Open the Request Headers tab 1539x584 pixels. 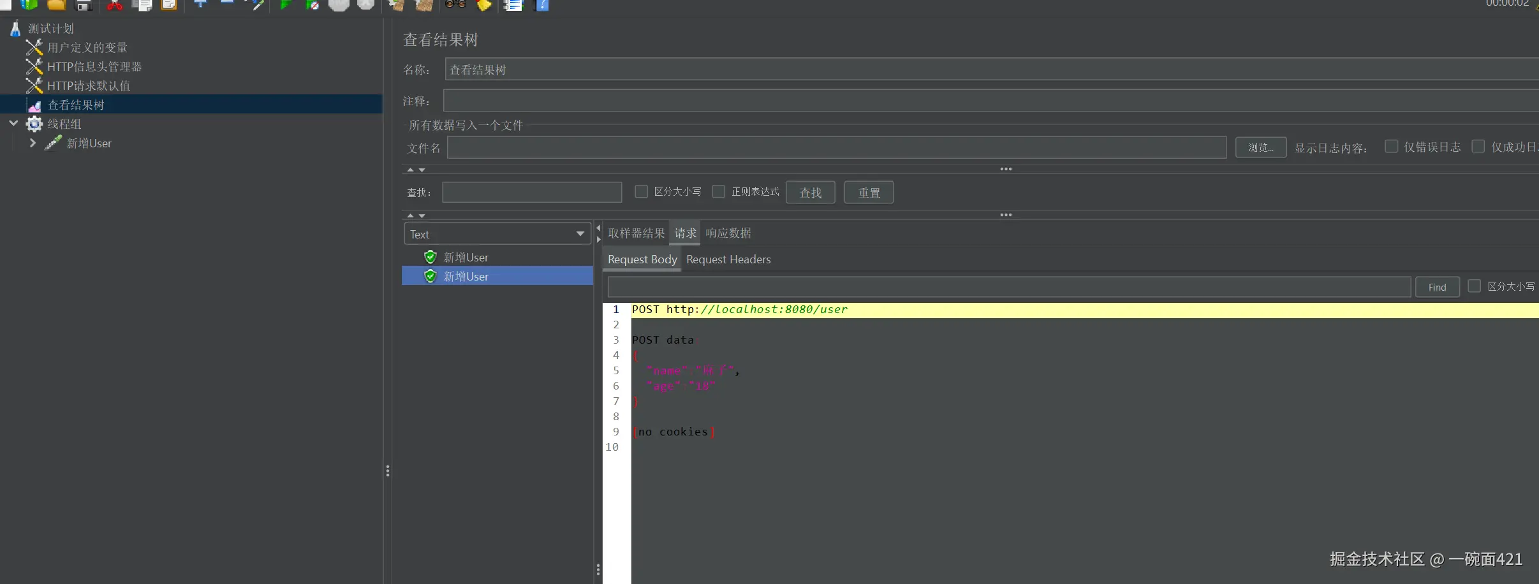point(728,259)
